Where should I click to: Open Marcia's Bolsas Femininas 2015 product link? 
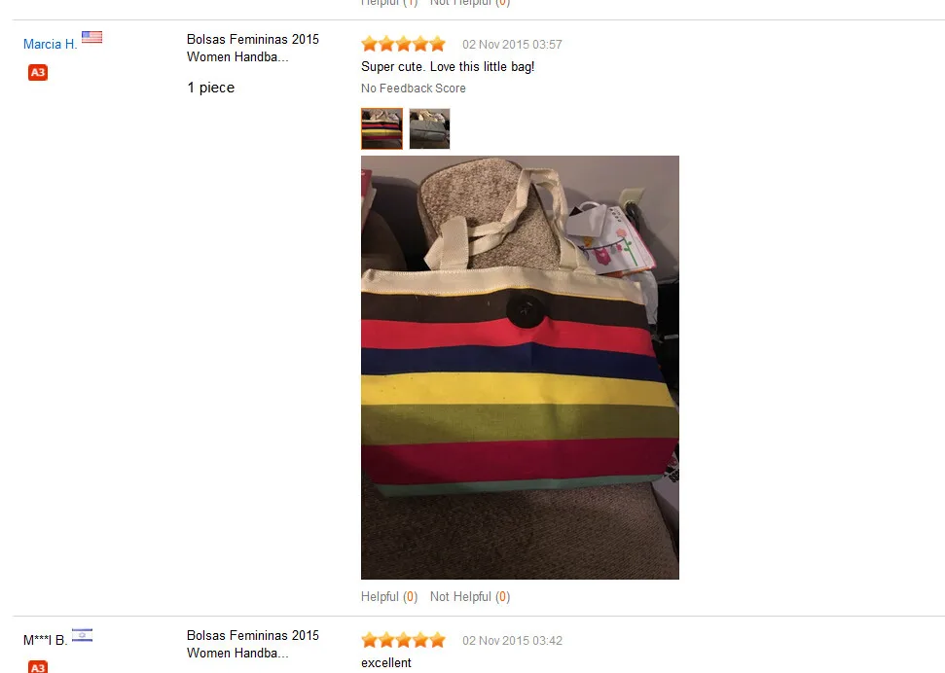pyautogui.click(x=252, y=48)
